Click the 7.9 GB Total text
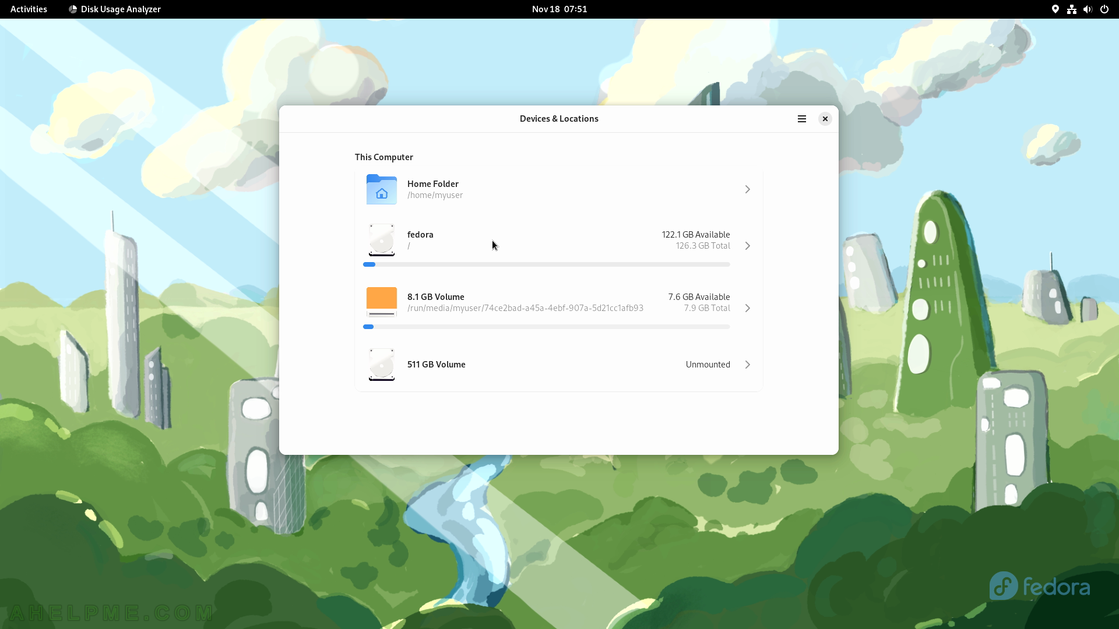1119x629 pixels. [707, 308]
